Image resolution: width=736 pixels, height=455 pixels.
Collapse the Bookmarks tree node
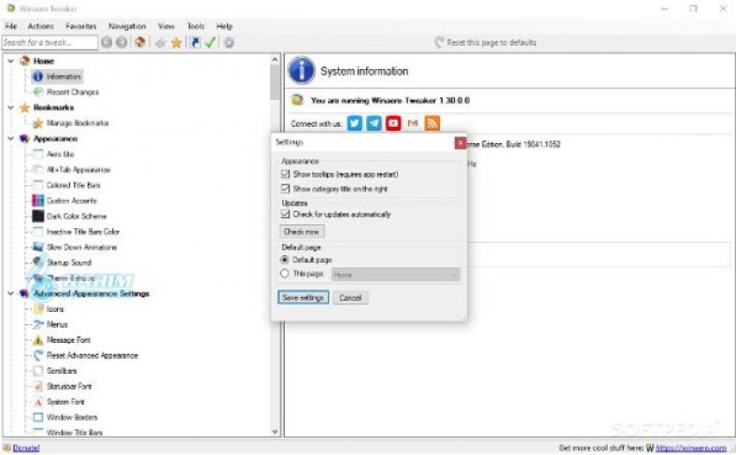(x=11, y=107)
